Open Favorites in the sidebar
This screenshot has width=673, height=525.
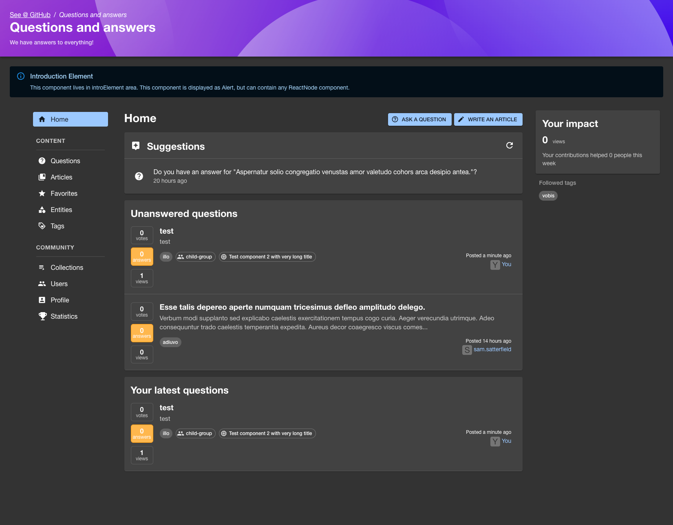click(x=71, y=193)
